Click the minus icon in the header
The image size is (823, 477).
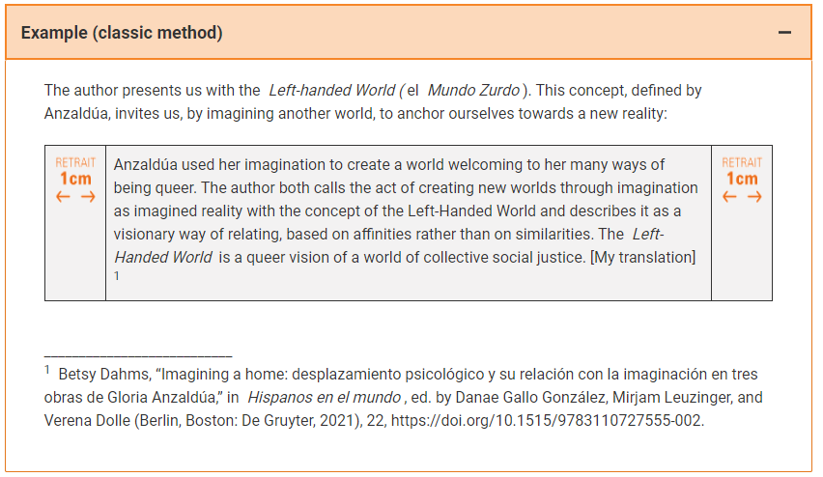coord(784,33)
